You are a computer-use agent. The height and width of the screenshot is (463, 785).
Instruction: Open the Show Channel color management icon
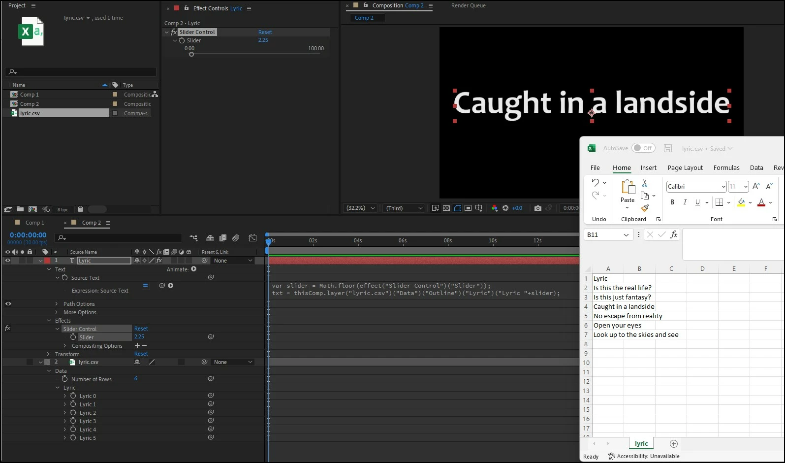pos(495,208)
